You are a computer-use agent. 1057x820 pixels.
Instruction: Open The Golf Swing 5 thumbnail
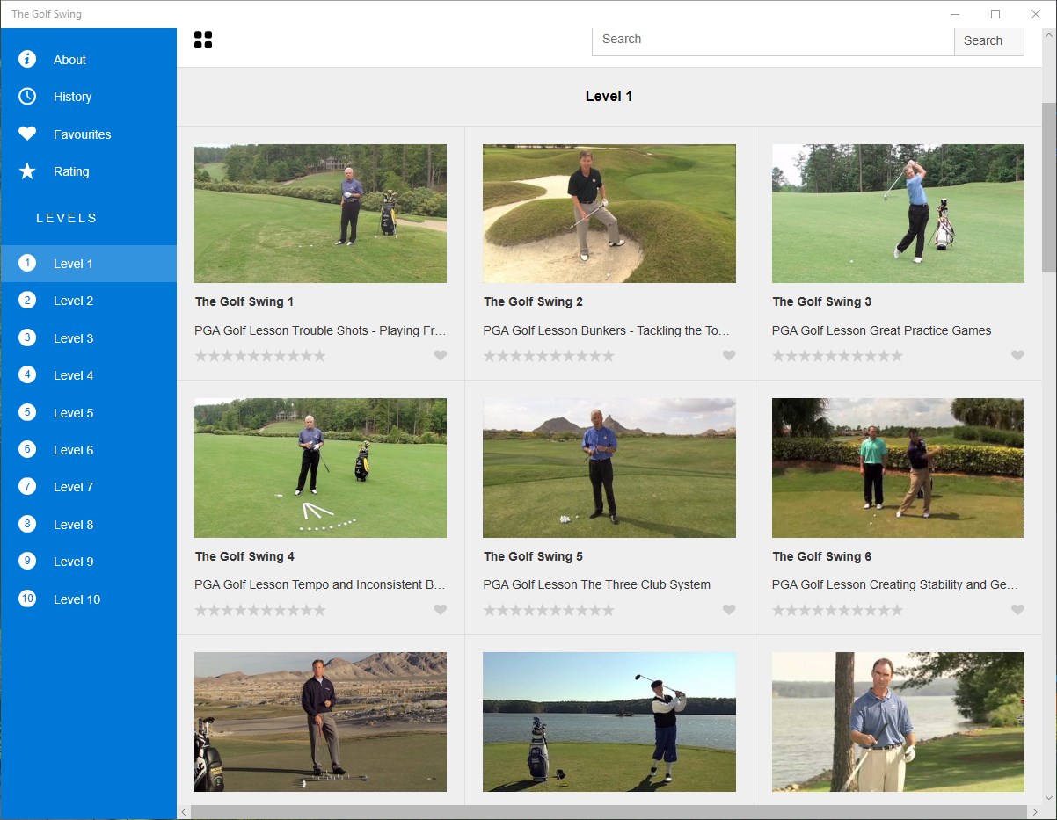pyautogui.click(x=609, y=468)
